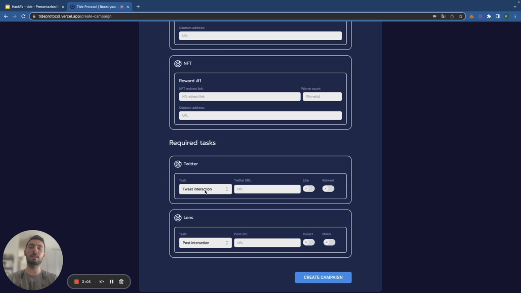The image size is (521, 293).
Task: Reload the page with the refresh icon
Action: [23, 16]
